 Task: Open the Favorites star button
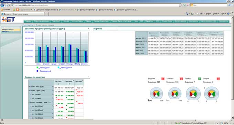click(6, 10)
